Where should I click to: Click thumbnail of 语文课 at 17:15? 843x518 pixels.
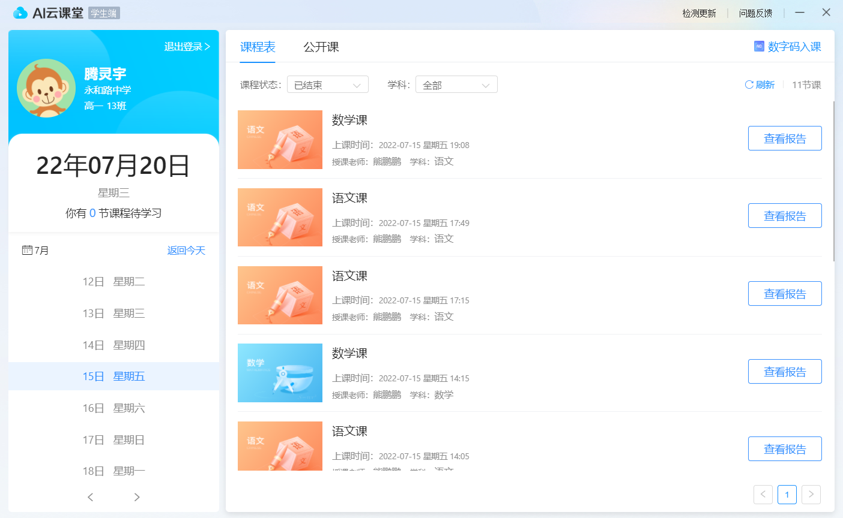[280, 295]
